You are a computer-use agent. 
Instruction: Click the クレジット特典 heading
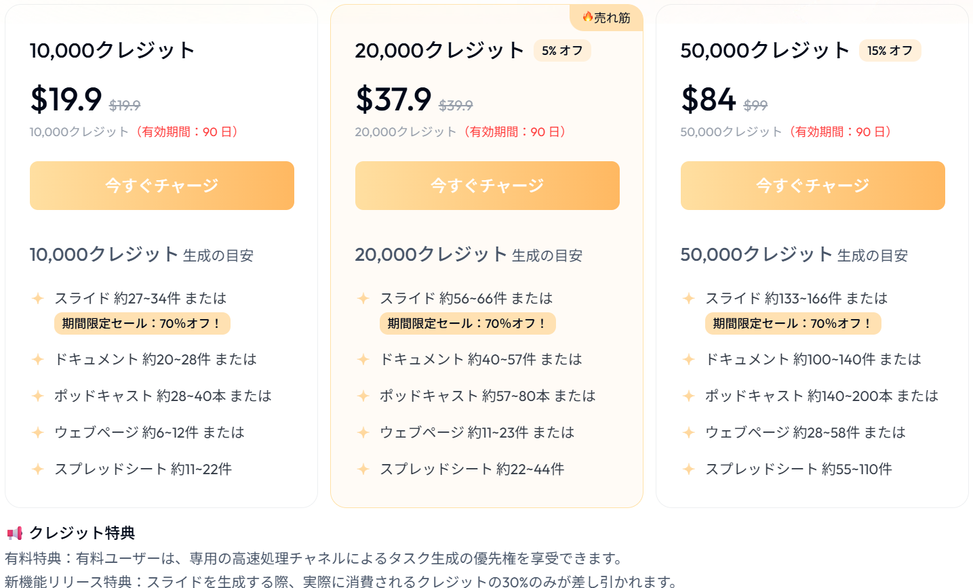click(82, 533)
